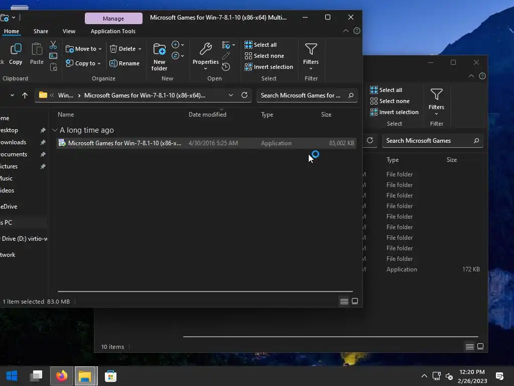Click the Cut scissors icon
Screen dimensions: 514x386
(53, 45)
